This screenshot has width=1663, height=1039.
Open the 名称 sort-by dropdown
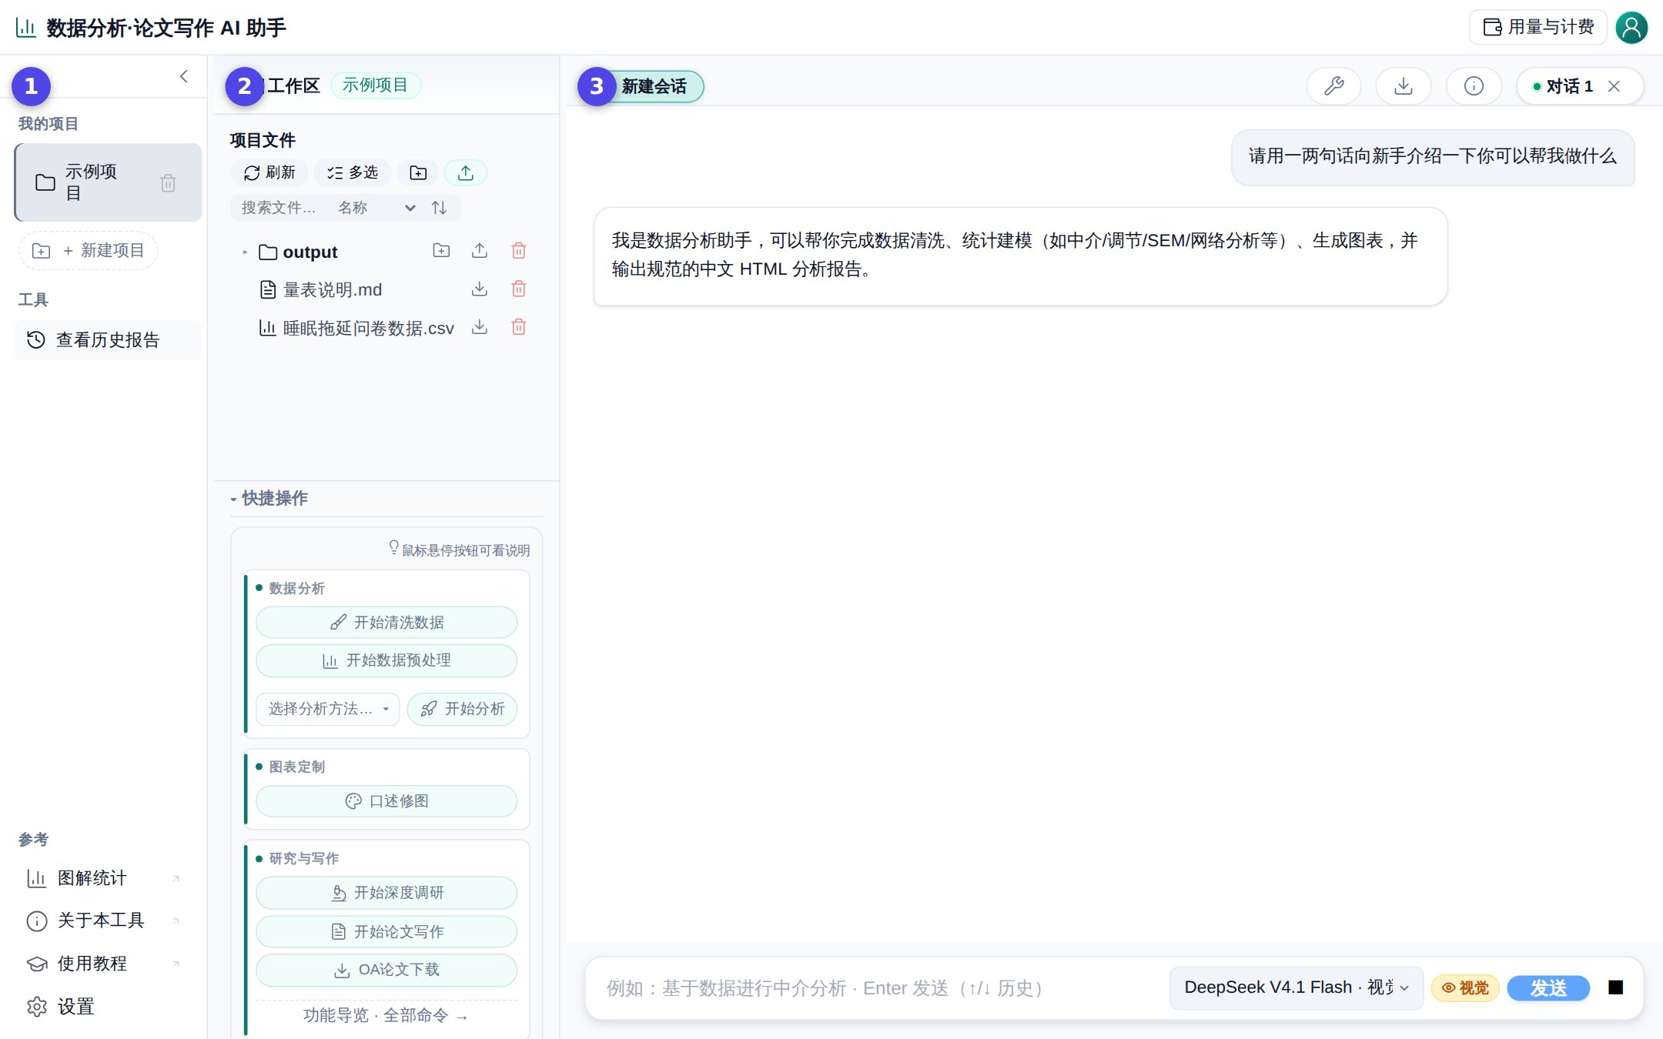pos(377,208)
